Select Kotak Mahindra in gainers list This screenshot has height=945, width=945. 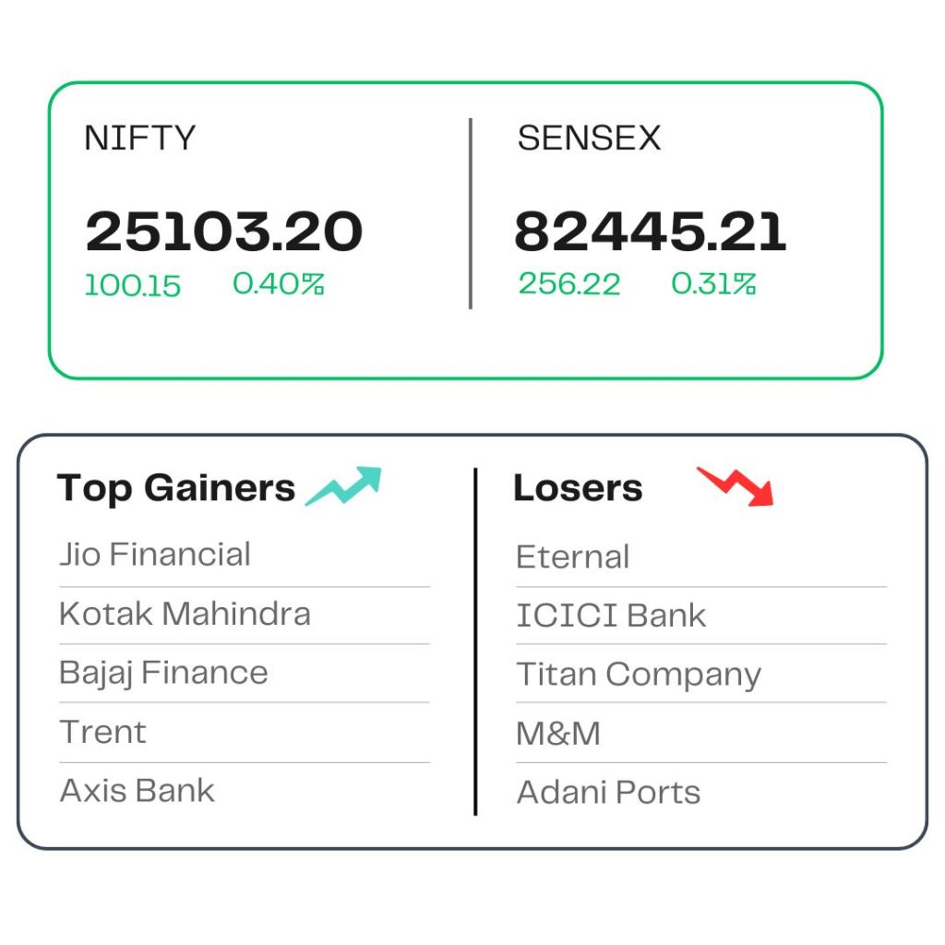point(185,614)
